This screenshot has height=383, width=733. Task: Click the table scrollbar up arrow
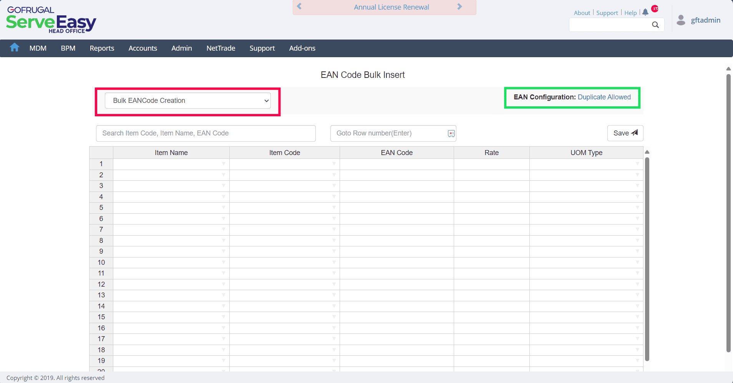[x=647, y=152]
